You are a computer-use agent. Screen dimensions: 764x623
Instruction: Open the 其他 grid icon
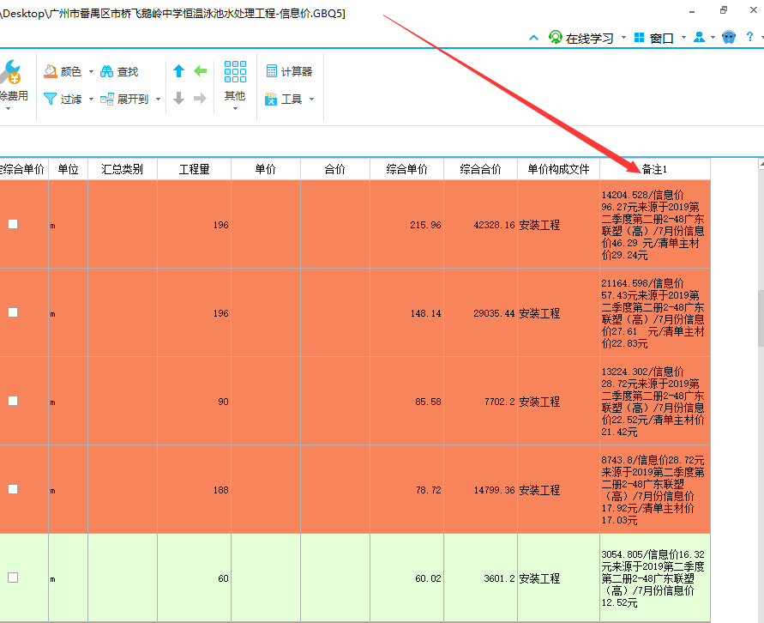pos(235,72)
